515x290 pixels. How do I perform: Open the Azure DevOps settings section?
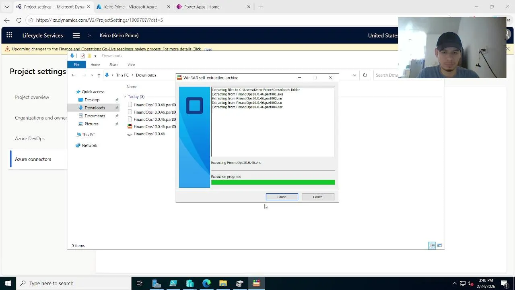tap(30, 139)
